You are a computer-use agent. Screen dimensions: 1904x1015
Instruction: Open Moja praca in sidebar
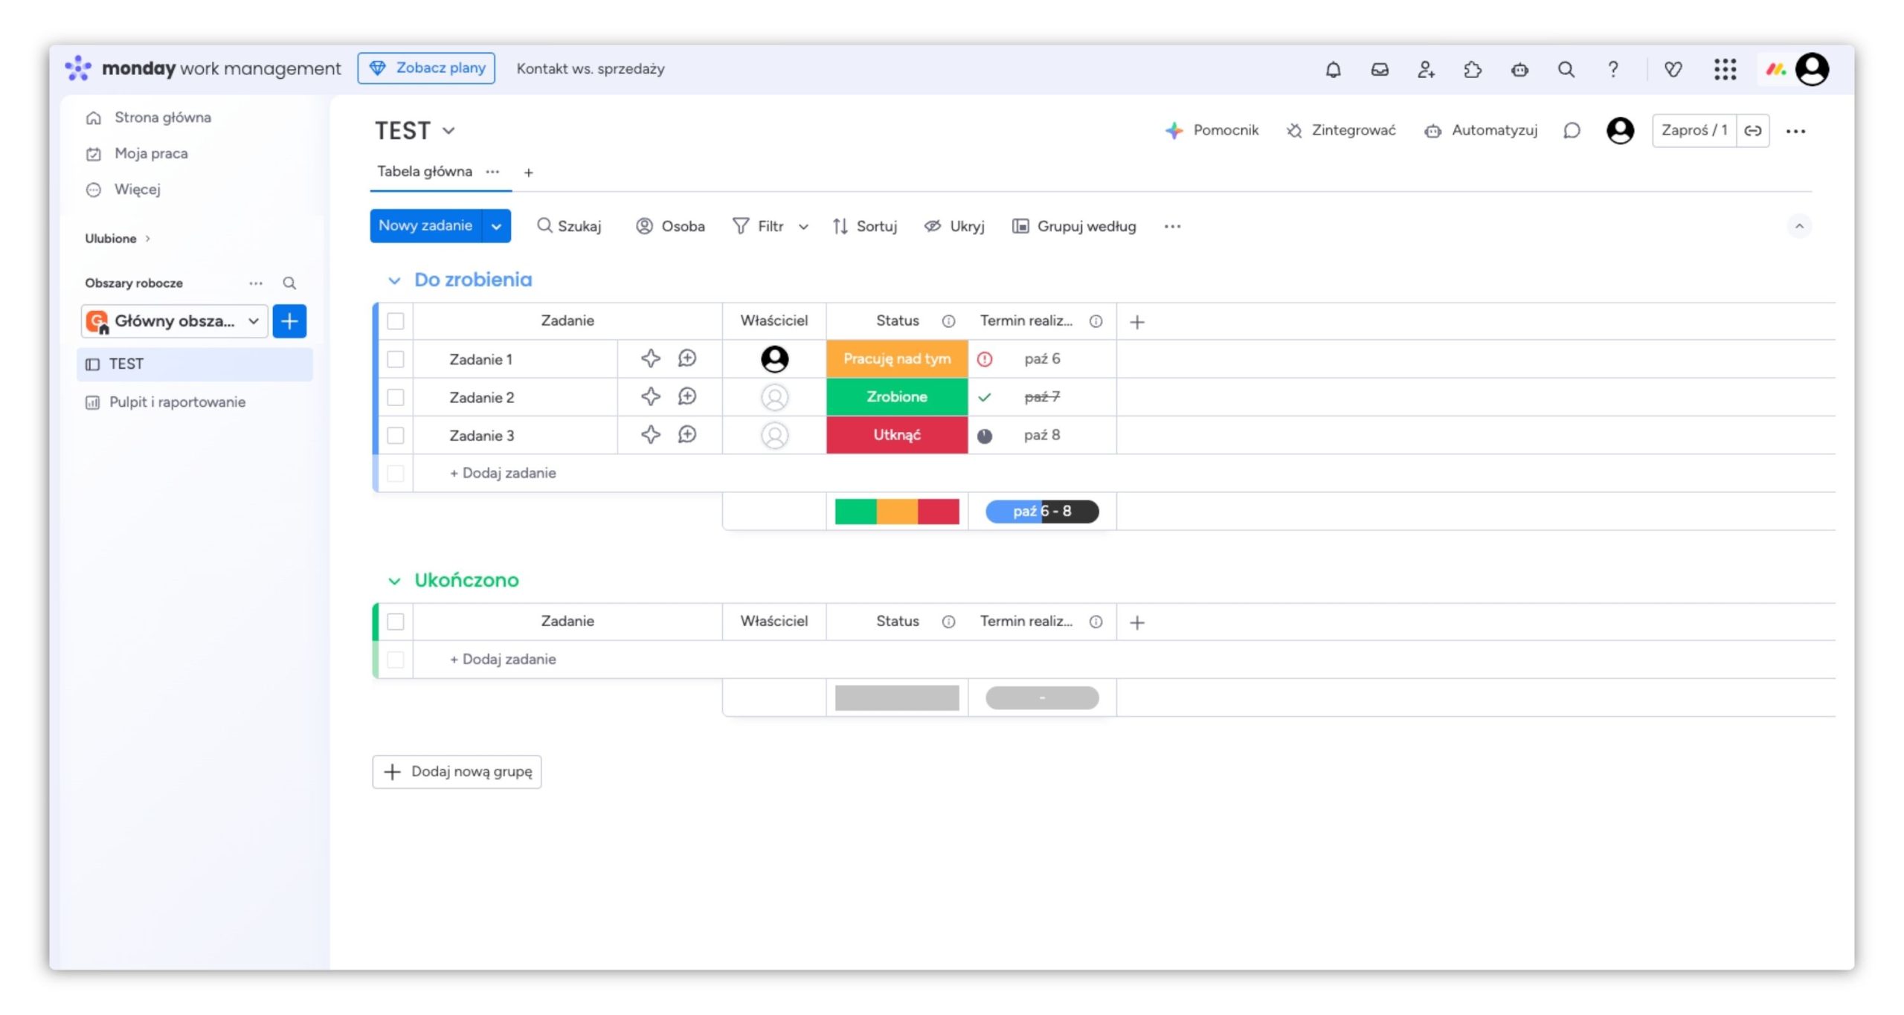[x=150, y=153]
